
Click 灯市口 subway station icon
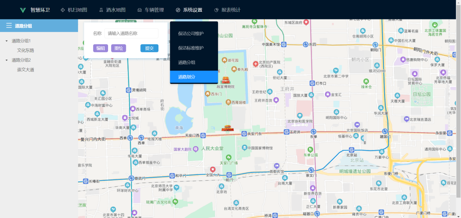(x=312, y=83)
